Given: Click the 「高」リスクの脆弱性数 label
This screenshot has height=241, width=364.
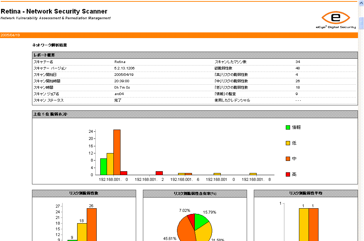Looking at the screenshot, I should [x=231, y=75].
